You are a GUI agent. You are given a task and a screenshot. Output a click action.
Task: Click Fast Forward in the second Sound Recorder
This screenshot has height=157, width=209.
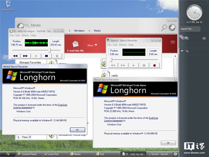click(x=123, y=65)
